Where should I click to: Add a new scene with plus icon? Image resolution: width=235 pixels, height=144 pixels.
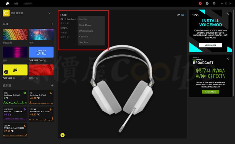[52, 24]
